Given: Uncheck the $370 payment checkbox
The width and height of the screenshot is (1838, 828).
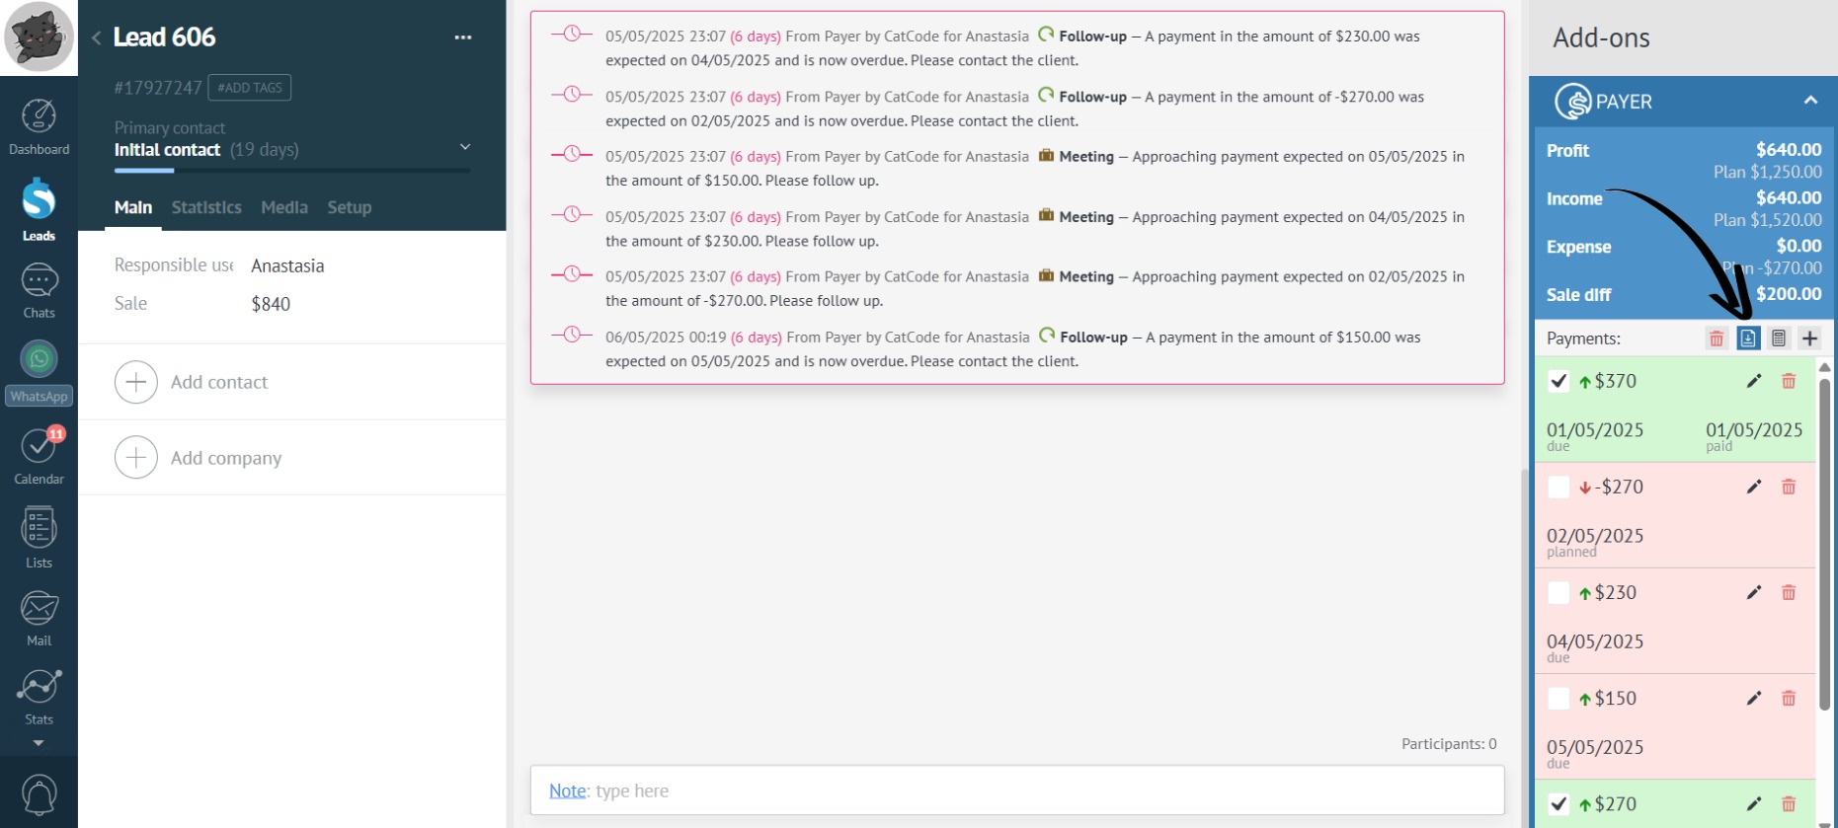Looking at the screenshot, I should [1558, 381].
